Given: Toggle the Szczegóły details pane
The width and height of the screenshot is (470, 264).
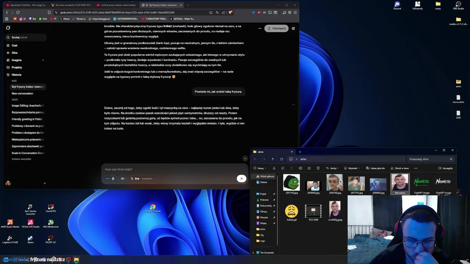Looking at the screenshot, I should [445, 168].
